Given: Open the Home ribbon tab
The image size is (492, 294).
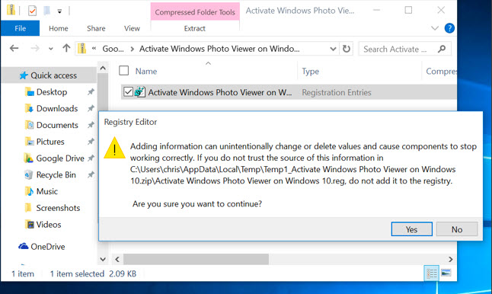Looking at the screenshot, I should point(59,28).
